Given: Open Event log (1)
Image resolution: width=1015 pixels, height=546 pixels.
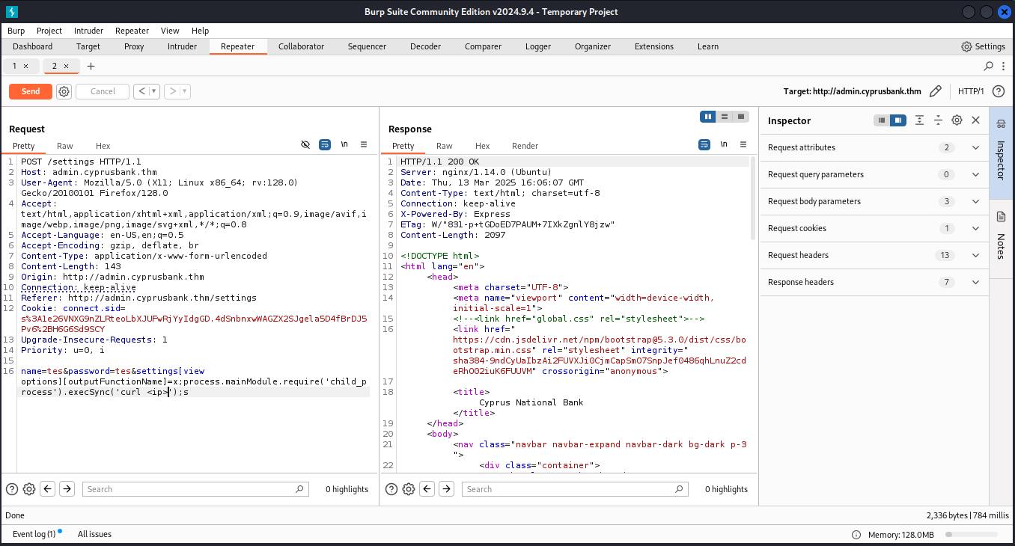Looking at the screenshot, I should [x=34, y=534].
